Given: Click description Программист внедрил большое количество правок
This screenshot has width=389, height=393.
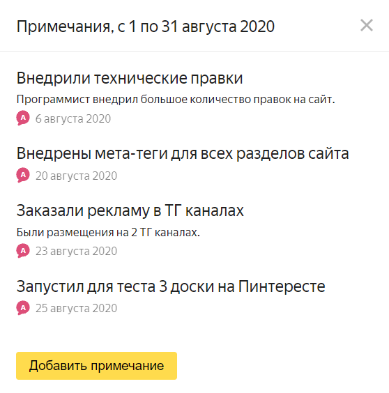Looking at the screenshot, I should tap(176, 100).
